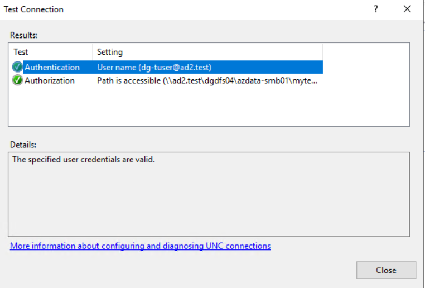
Task: Click the Test Connection window title
Action: coord(34,9)
